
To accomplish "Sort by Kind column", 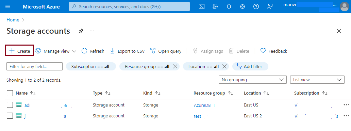I will tap(152, 93).
